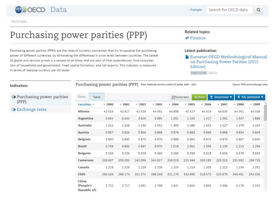Click the Data site title
This screenshot has width=276, height=205.
[58, 10]
